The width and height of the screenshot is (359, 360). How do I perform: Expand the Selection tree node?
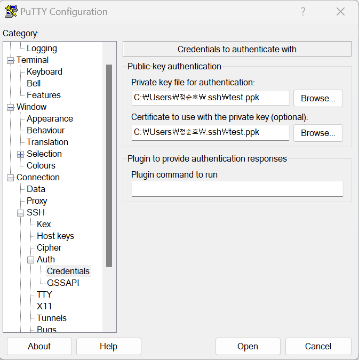click(20, 154)
